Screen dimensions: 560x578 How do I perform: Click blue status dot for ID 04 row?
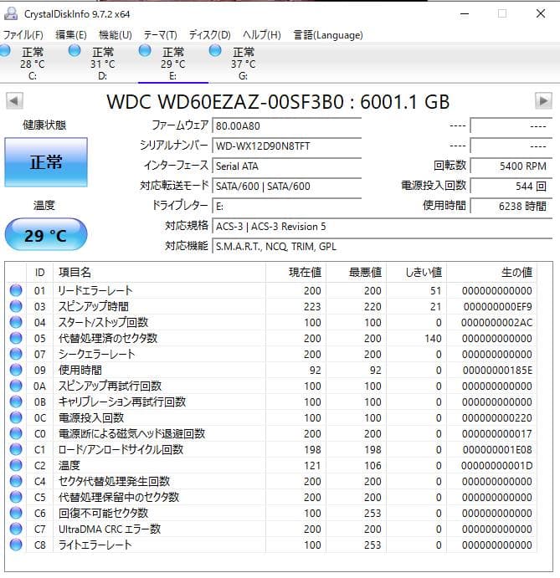pos(16,322)
